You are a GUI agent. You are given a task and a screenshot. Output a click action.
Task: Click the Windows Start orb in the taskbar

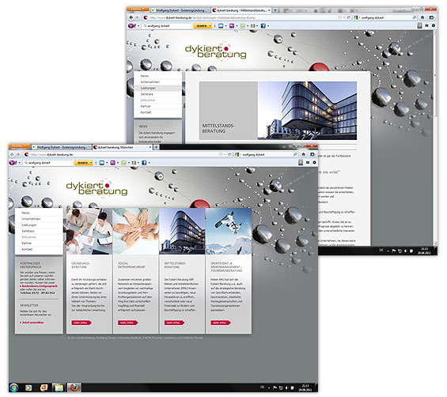[x=13, y=388]
